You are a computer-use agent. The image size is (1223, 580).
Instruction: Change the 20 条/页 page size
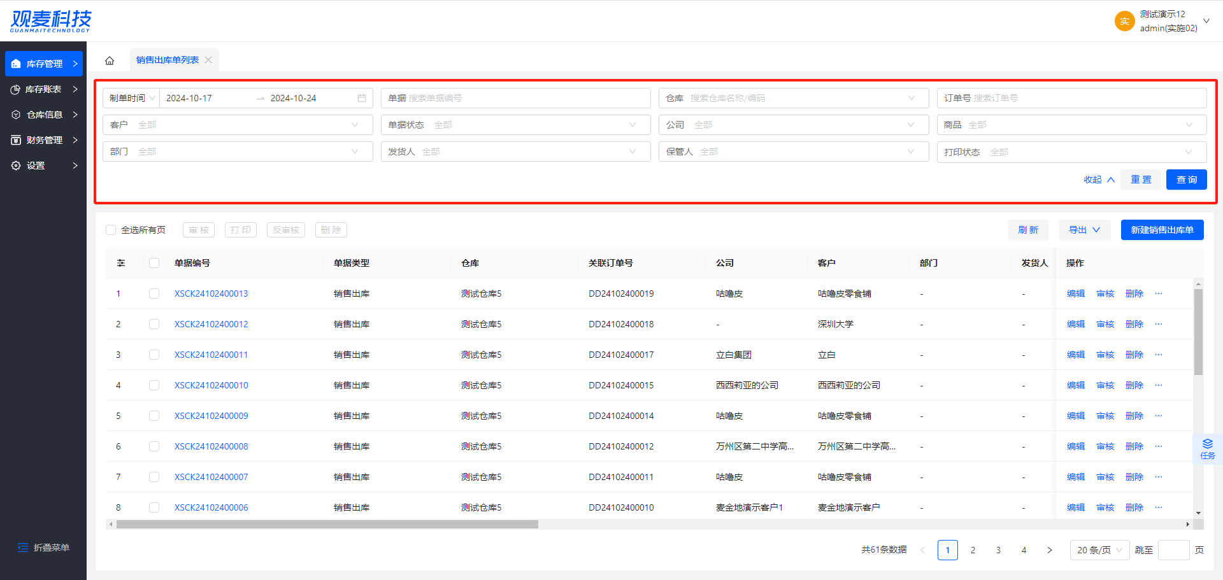click(x=1100, y=550)
